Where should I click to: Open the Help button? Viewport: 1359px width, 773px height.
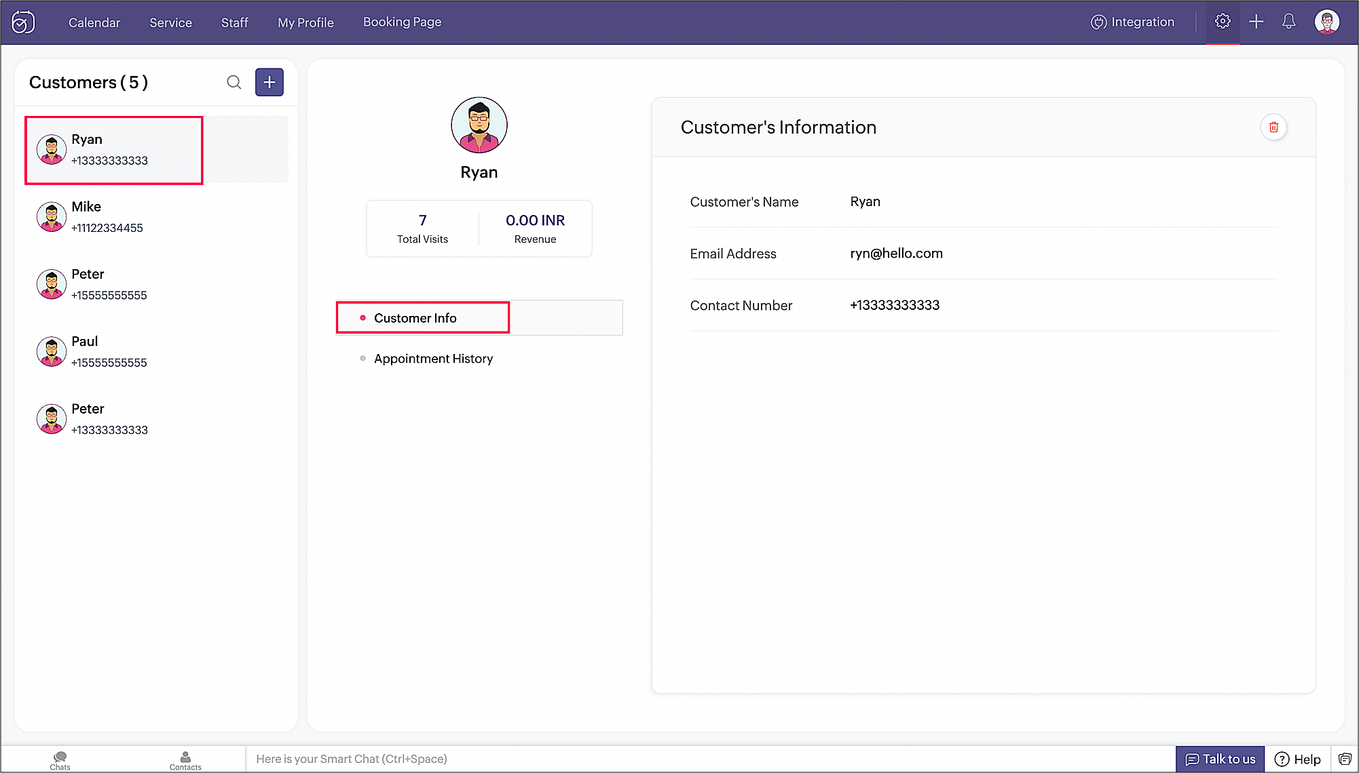pos(1297,759)
